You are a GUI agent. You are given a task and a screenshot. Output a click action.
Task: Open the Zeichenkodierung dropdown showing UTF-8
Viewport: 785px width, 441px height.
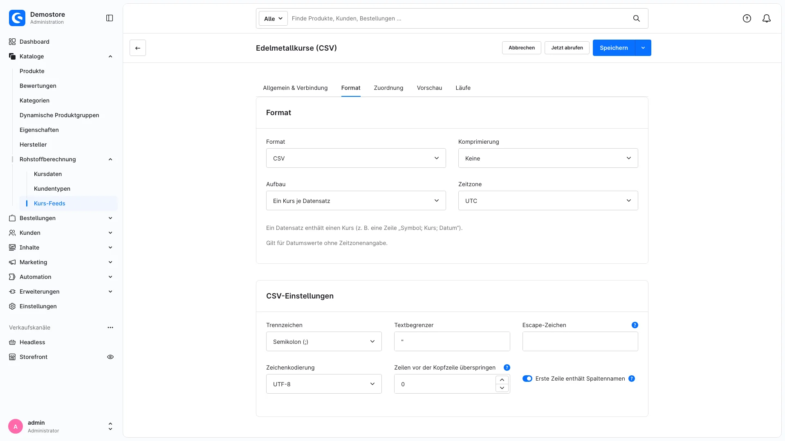click(x=324, y=384)
